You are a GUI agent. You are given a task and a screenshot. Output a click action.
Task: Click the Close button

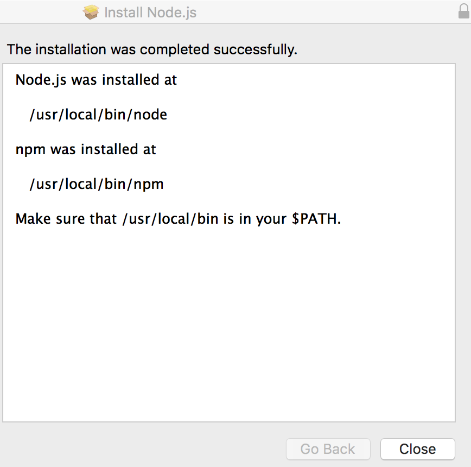click(417, 449)
